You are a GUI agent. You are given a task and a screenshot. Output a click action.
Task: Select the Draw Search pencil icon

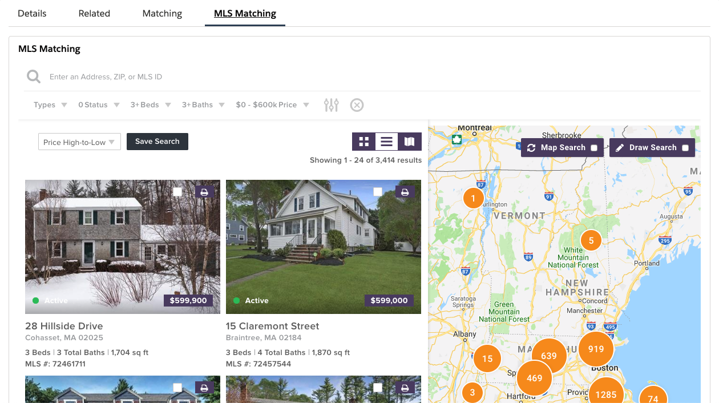[x=620, y=147]
